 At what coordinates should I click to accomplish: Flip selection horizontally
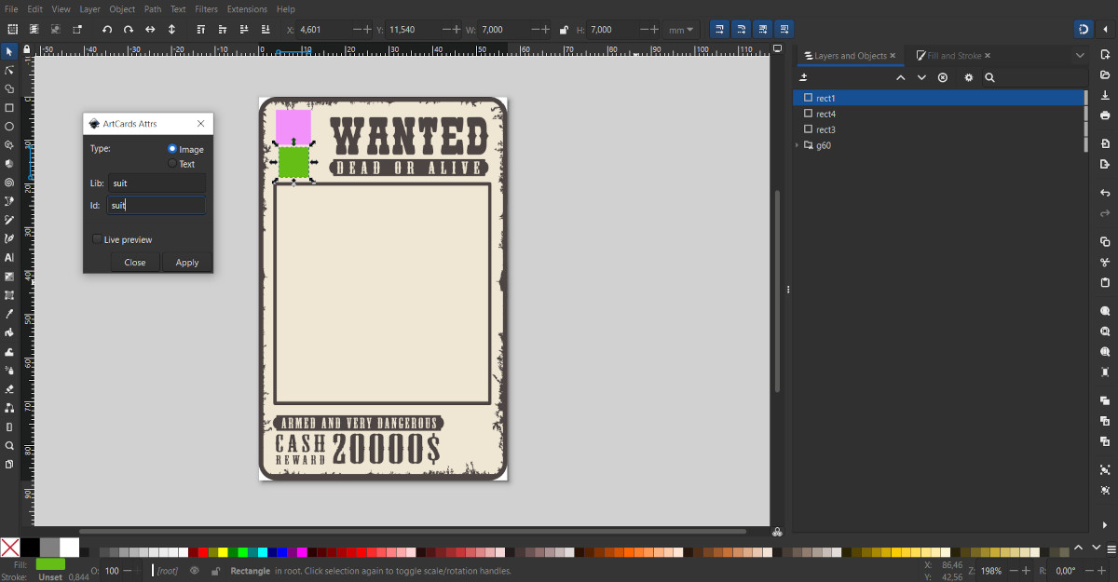point(150,30)
